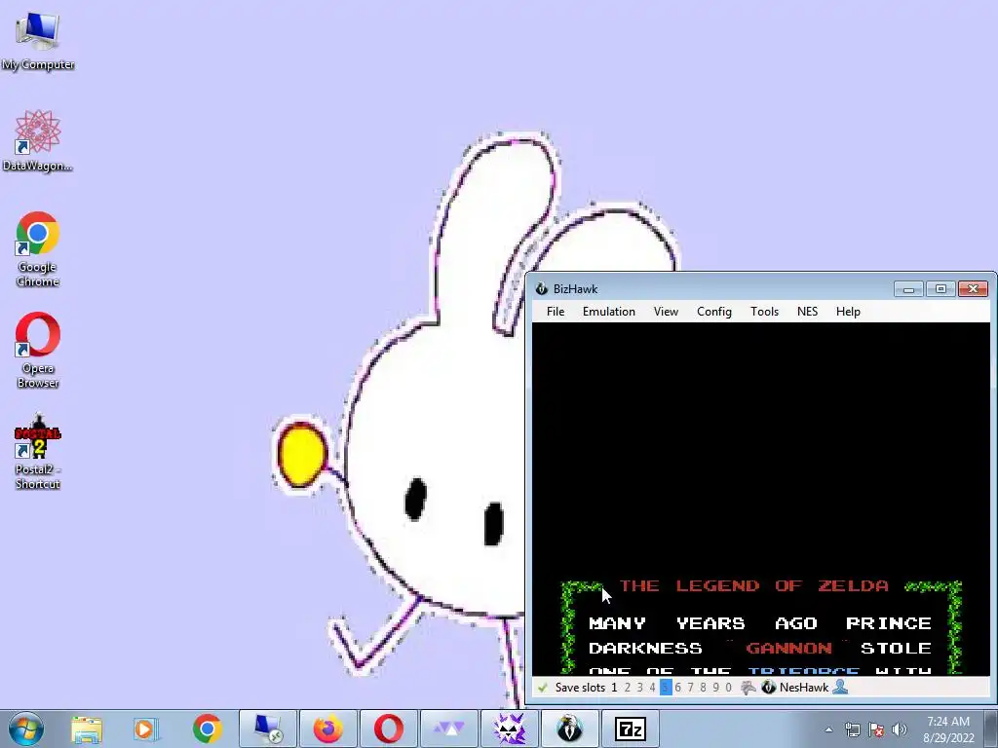Open the NES menu
This screenshot has width=998, height=748.
coord(807,312)
